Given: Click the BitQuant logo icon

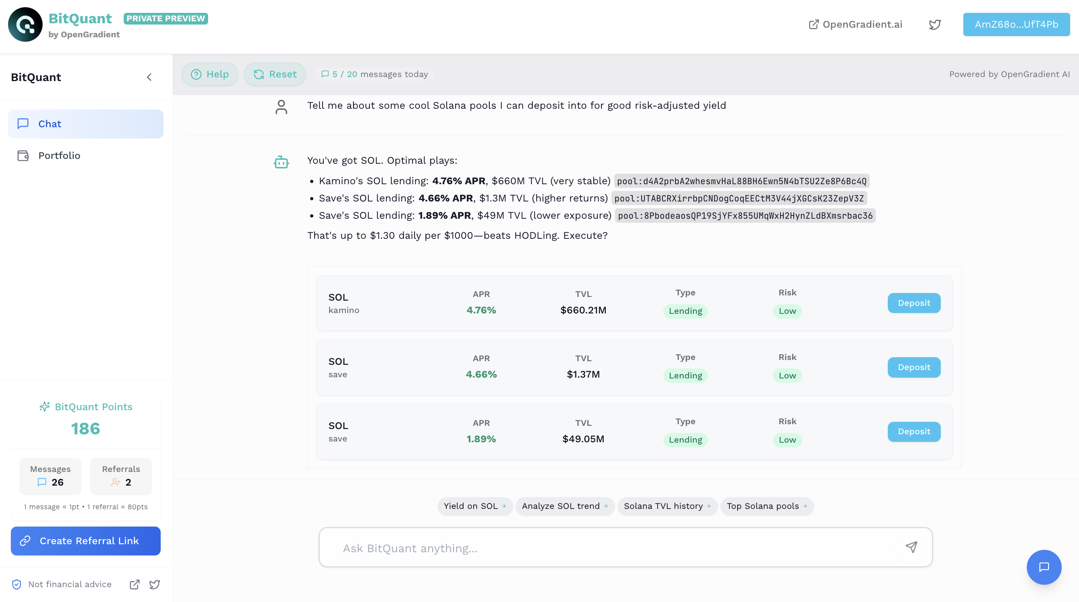Looking at the screenshot, I should 25,24.
